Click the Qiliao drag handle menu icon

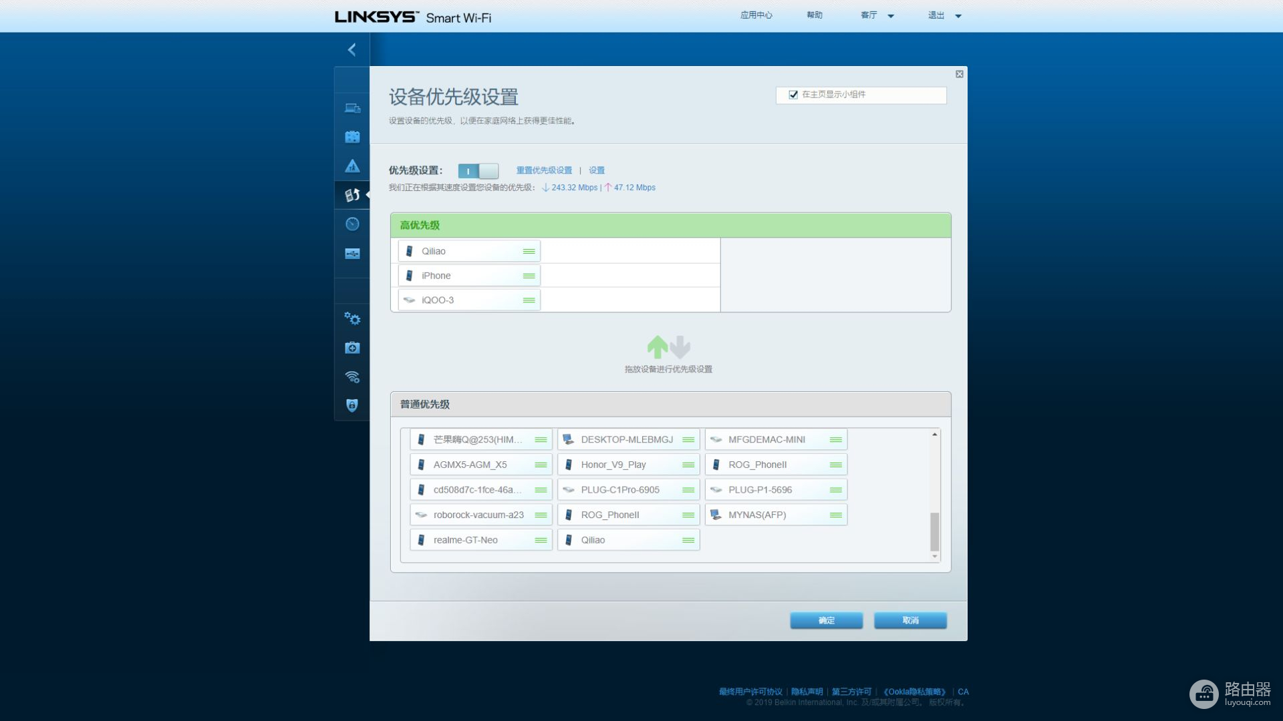click(x=530, y=250)
